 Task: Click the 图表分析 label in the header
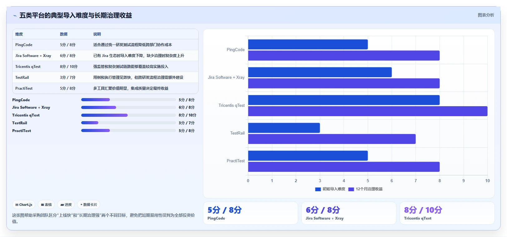(x=486, y=15)
